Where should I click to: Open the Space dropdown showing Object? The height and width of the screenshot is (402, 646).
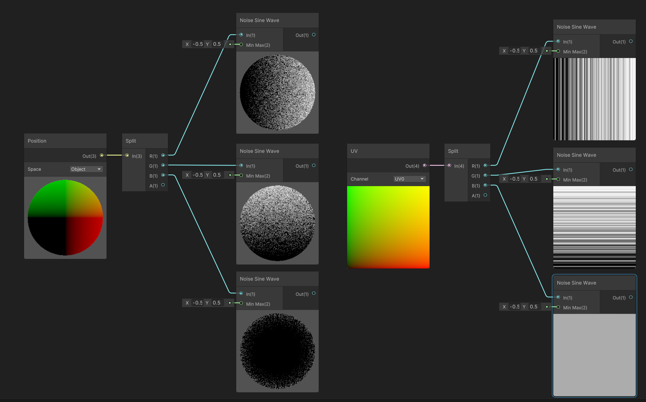click(x=86, y=169)
